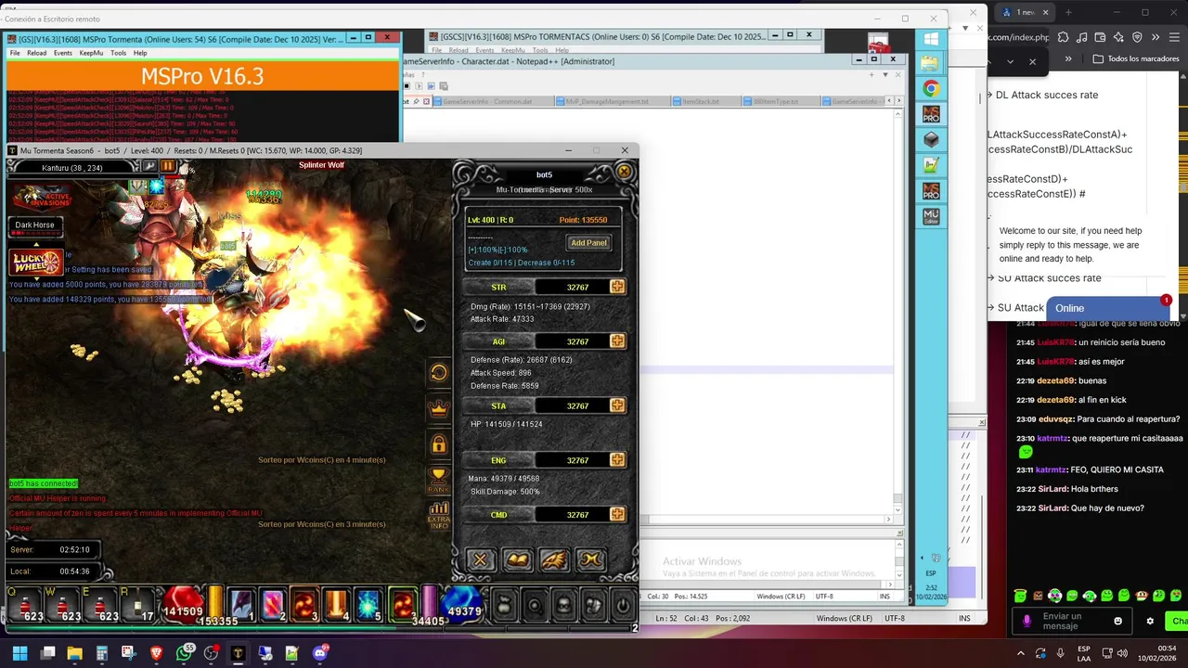This screenshot has width=1188, height=668.
Task: Use potion in E hotkey slot
Action: tap(100, 604)
